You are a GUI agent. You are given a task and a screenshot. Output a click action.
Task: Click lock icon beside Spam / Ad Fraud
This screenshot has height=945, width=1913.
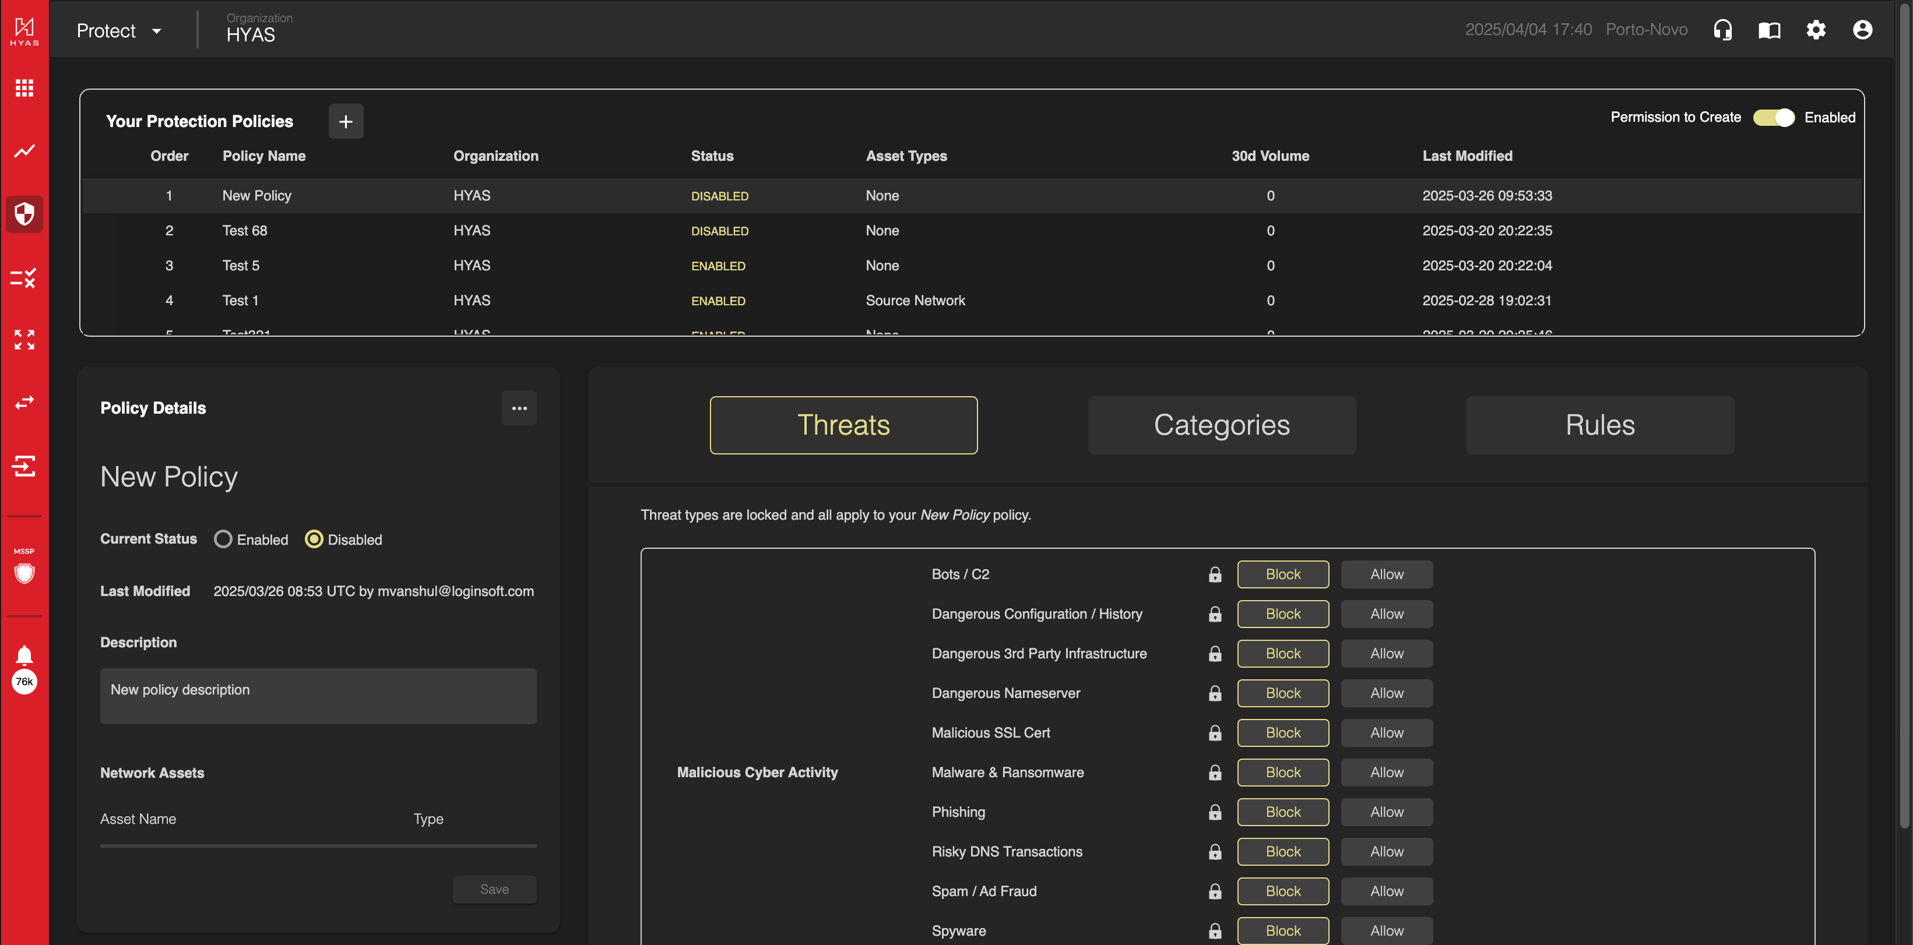pos(1215,891)
